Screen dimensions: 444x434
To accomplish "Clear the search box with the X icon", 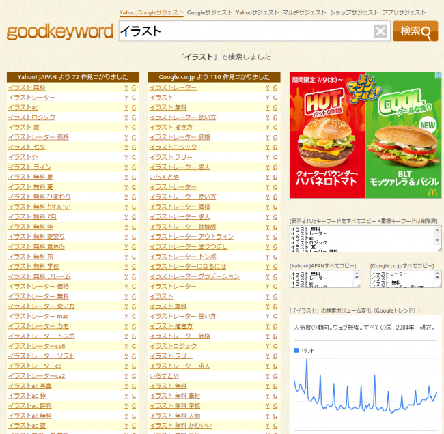I will 380,31.
